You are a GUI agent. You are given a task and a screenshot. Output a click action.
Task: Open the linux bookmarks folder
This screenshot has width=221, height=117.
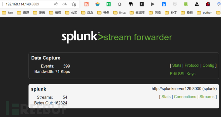click(x=119, y=13)
